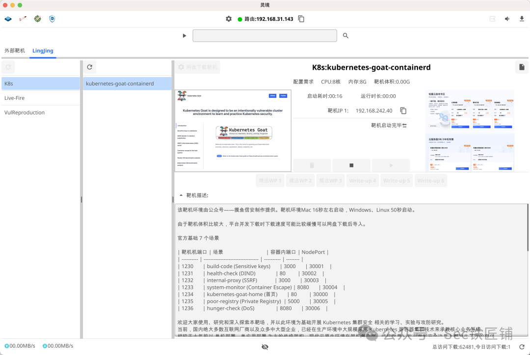Click the 内存:8G requirement text
Viewport: 530px width, 355px height.
(357, 82)
